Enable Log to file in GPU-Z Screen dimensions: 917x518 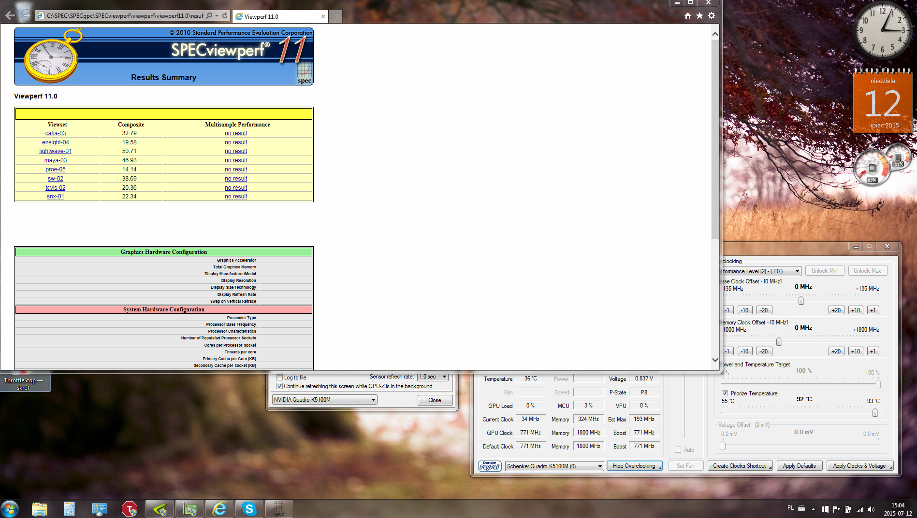point(279,378)
